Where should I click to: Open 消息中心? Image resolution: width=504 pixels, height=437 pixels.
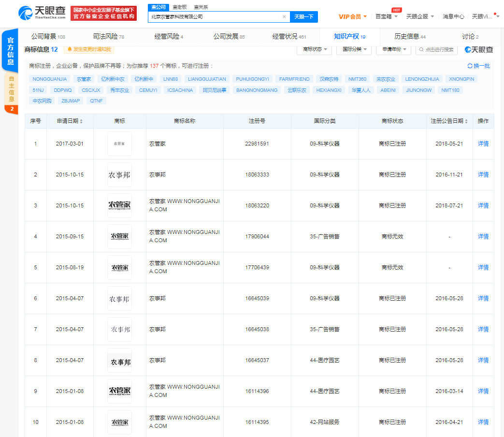453,16
